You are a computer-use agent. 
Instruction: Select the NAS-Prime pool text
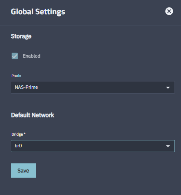pyautogui.click(x=26, y=87)
